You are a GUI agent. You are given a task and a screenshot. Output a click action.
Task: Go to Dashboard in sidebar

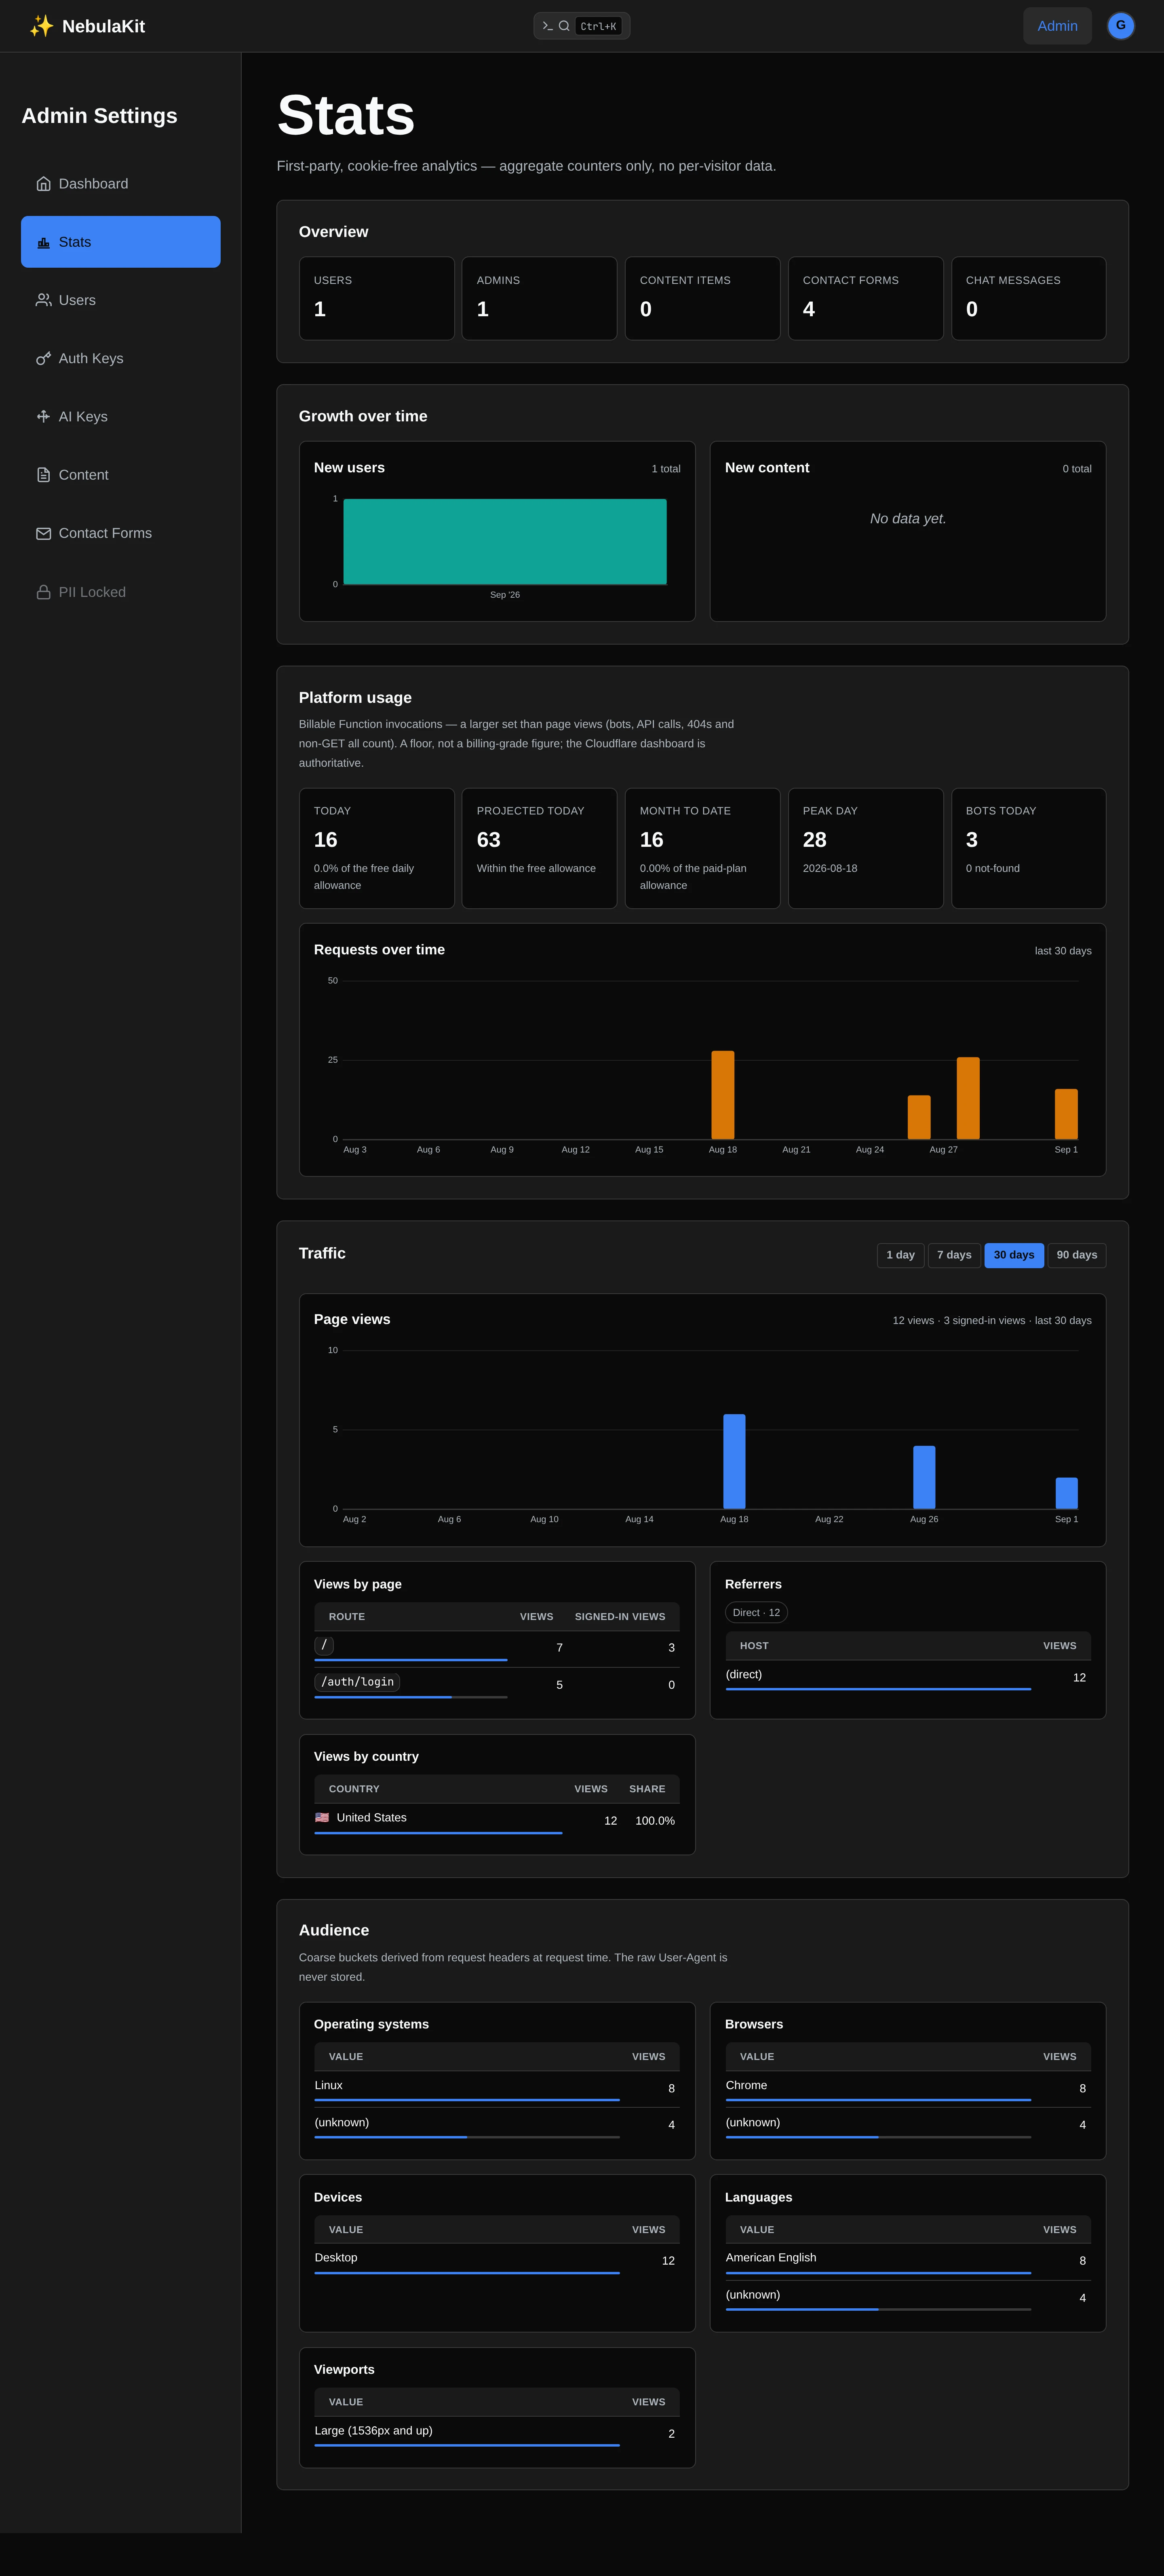[x=121, y=184]
